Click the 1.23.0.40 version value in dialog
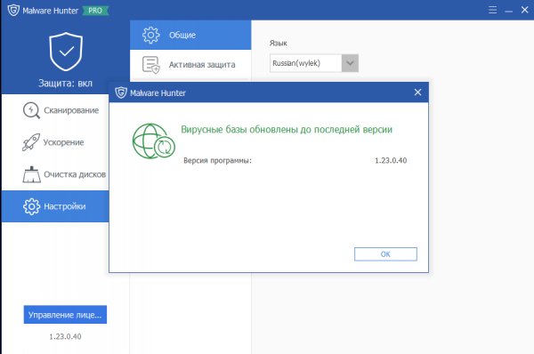The height and width of the screenshot is (354, 534). [x=391, y=161]
